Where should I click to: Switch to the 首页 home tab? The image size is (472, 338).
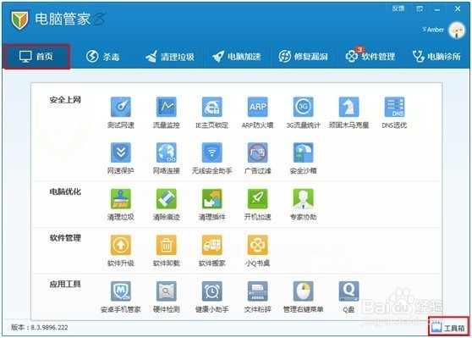click(x=37, y=57)
